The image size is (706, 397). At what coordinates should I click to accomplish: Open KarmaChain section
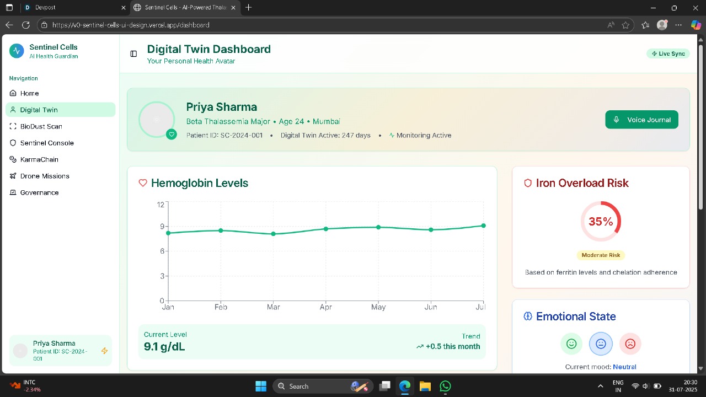point(61,159)
